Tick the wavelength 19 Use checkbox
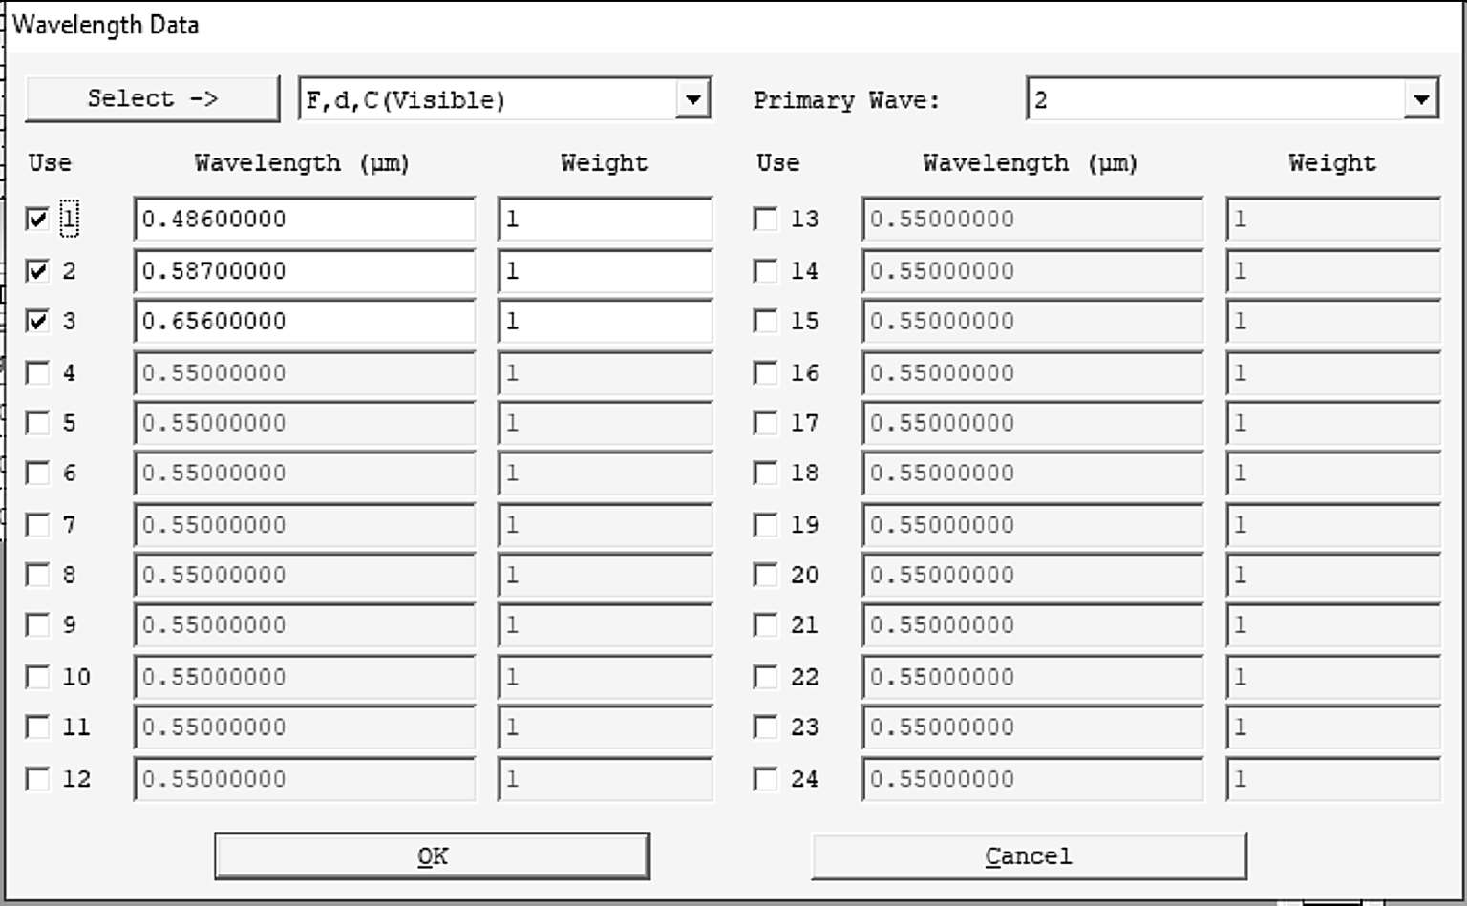 click(x=765, y=525)
